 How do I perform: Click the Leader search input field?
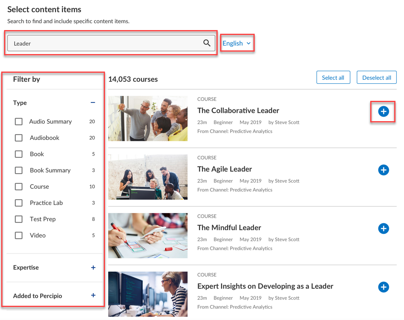106,43
